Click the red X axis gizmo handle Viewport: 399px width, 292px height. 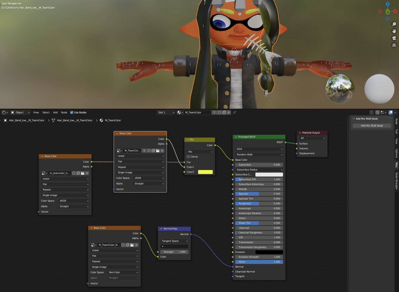tap(395, 12)
